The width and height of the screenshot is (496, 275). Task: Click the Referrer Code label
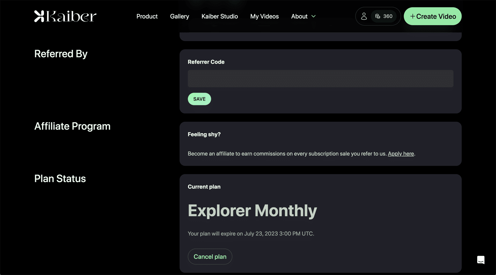click(x=206, y=62)
